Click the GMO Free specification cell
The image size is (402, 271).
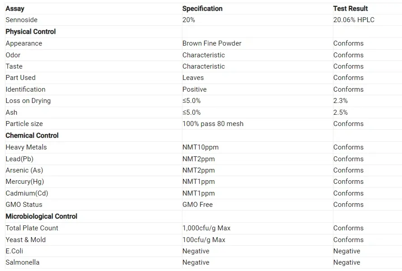(x=197, y=205)
